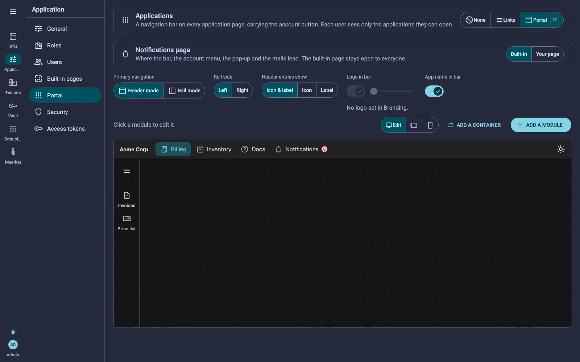This screenshot has height=362, width=580.
Task: Click the Docs help icon module
Action: (245, 149)
